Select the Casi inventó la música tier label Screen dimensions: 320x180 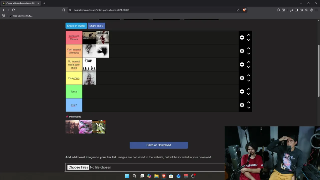tap(74, 51)
